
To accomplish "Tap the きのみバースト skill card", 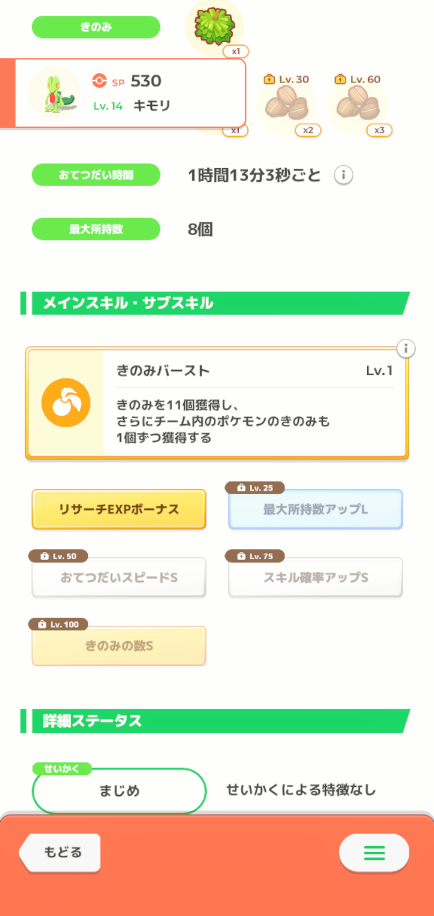I will point(217,403).
